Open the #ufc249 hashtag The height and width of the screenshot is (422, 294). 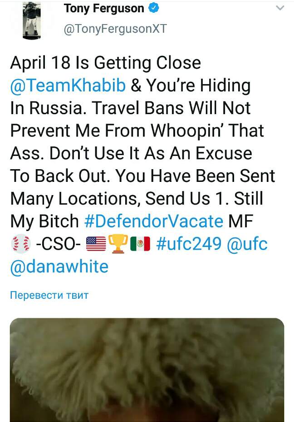(x=189, y=244)
